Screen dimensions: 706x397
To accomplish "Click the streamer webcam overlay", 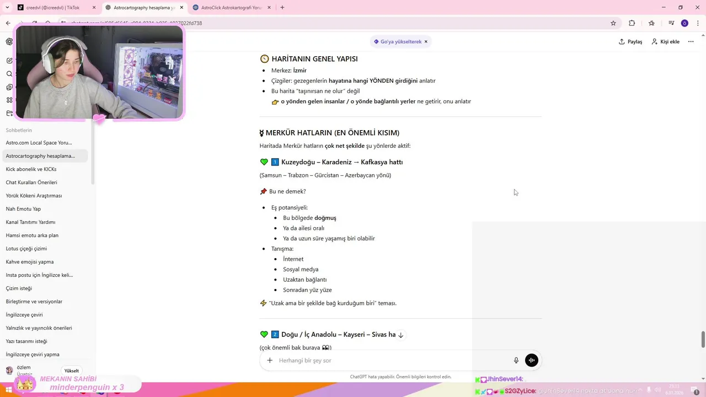I will 99,72.
